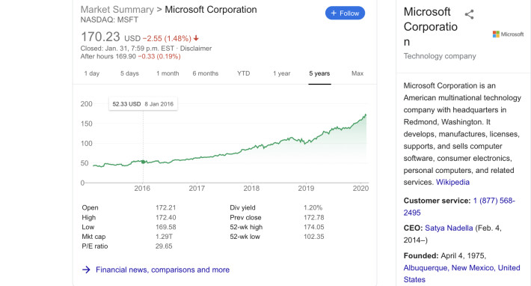The height and width of the screenshot is (286, 531).
Task: Switch chart to YTD
Action: tap(244, 73)
